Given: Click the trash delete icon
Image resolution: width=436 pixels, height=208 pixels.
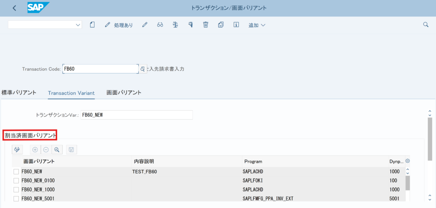Looking at the screenshot, I should 206,25.
